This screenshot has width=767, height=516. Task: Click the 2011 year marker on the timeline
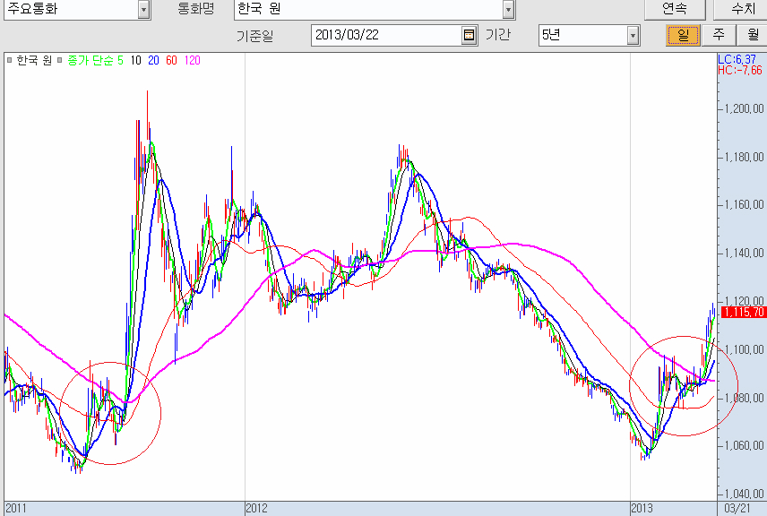[16, 508]
